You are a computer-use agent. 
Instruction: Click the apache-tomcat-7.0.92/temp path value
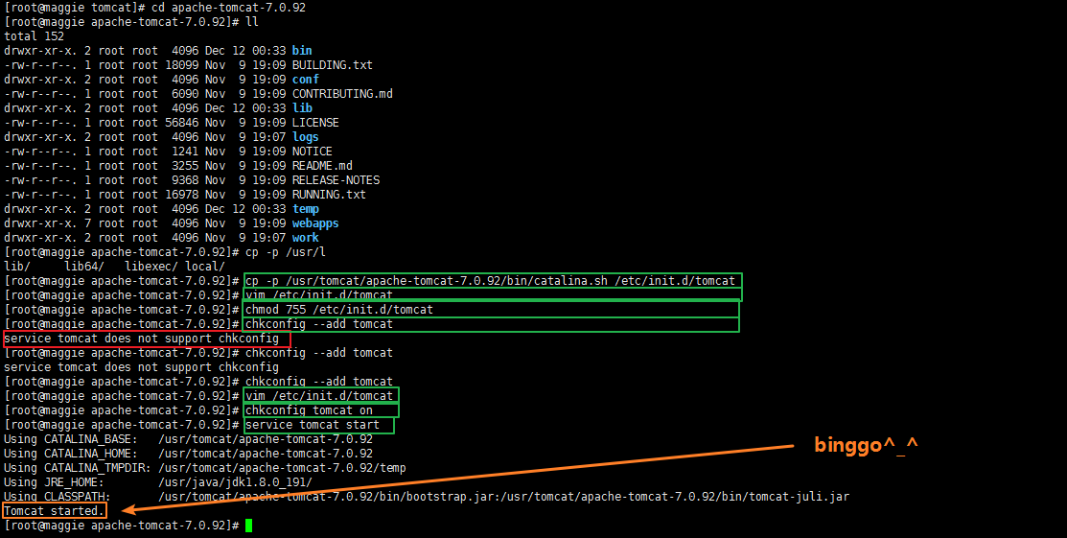tap(282, 468)
